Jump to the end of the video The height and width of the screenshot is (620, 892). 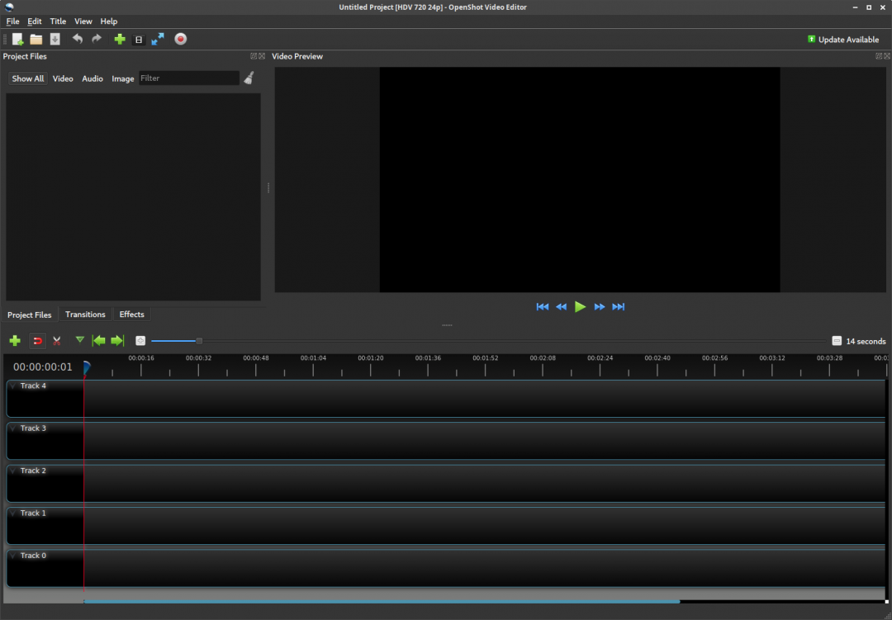tap(619, 306)
